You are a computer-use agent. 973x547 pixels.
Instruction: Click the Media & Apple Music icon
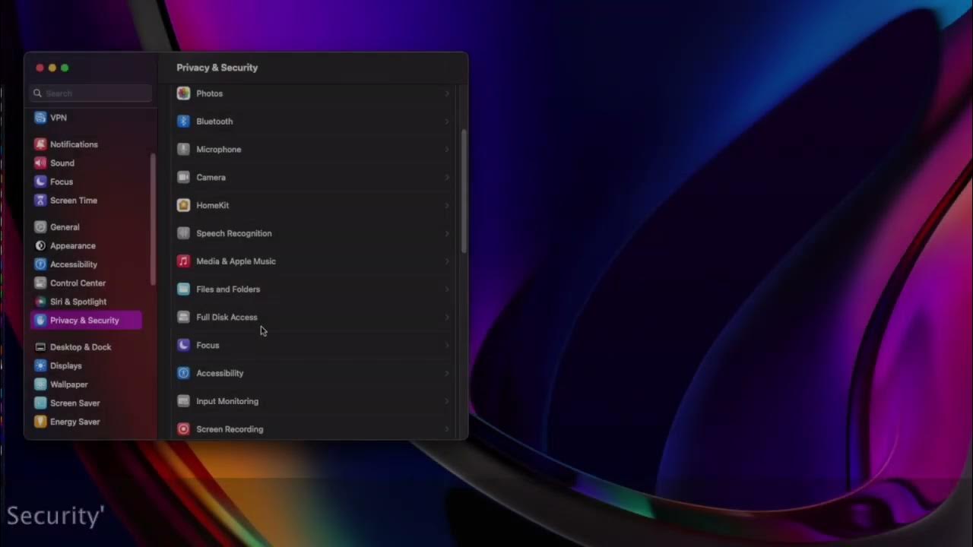(x=183, y=261)
